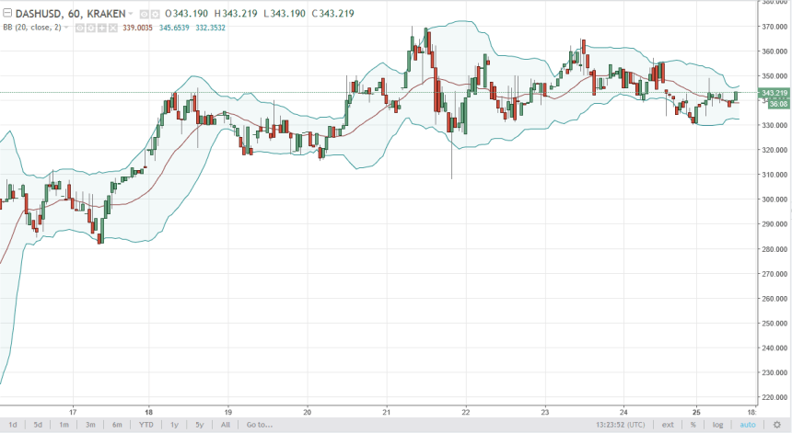
Task: Enable auto scale on price axis
Action: click(748, 425)
